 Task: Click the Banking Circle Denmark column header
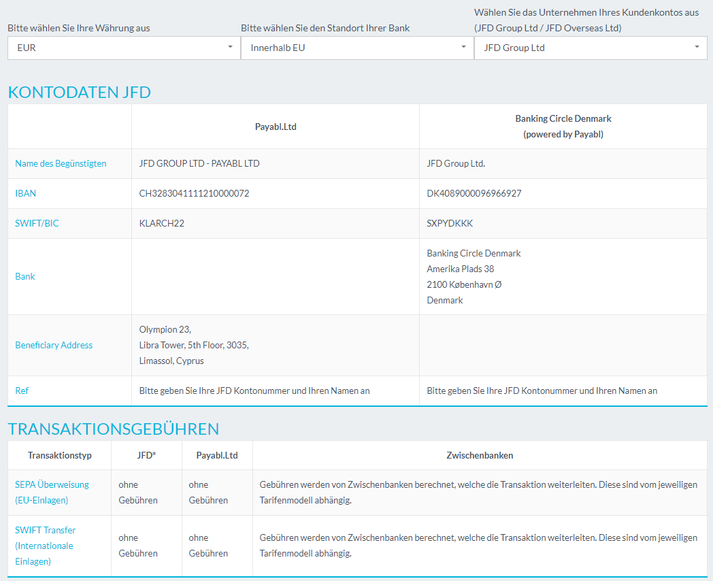coord(563,127)
